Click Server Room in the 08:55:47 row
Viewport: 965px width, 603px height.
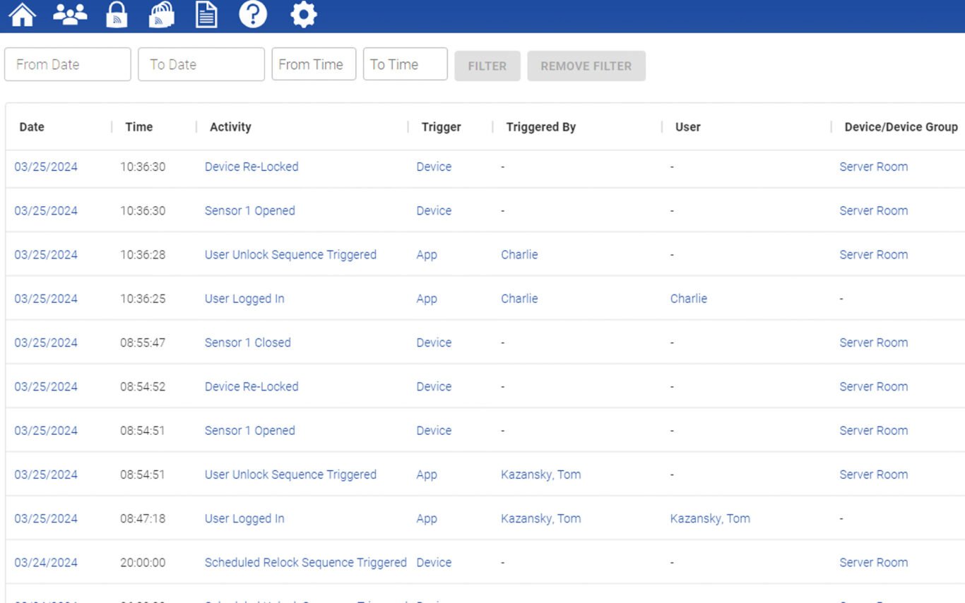874,342
